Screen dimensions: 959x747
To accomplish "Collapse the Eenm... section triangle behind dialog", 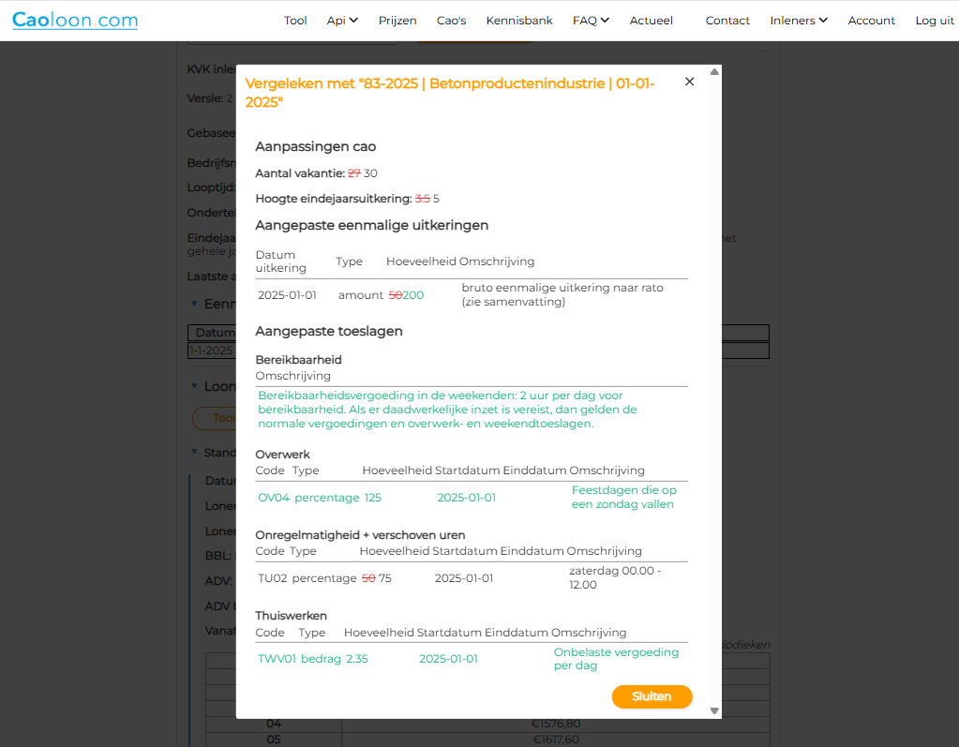I will pos(194,304).
